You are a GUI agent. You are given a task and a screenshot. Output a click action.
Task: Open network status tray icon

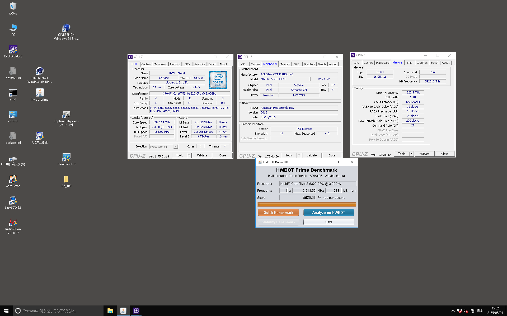coord(459,311)
